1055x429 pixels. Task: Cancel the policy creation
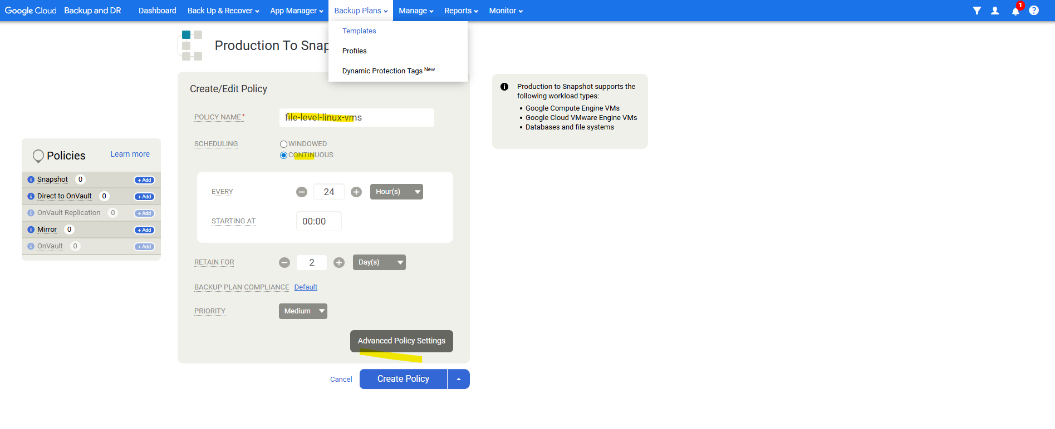[341, 380]
